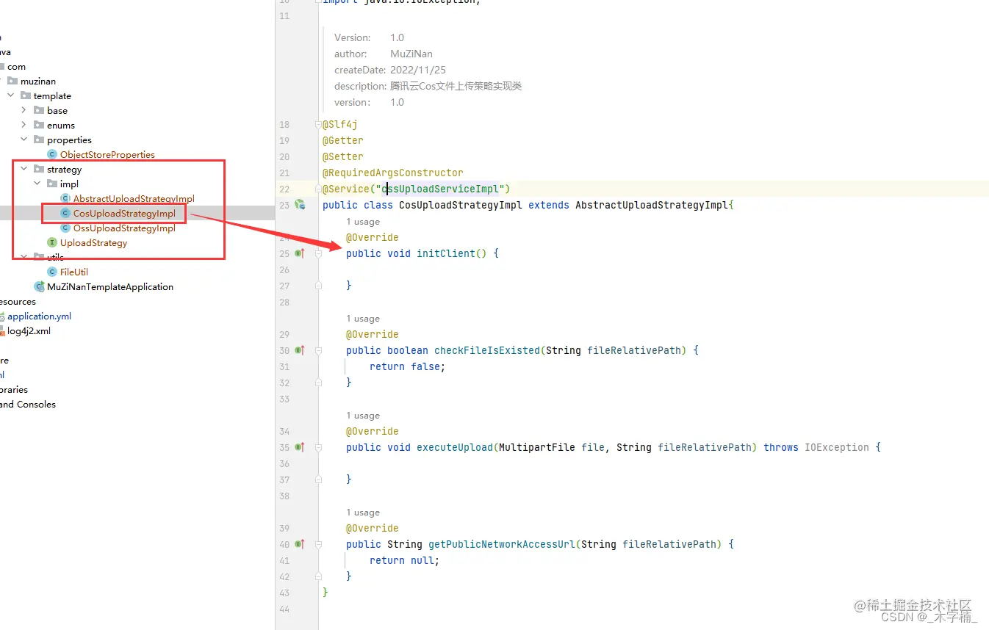Screen dimensions: 989x630
Task: Click the package folder icon of impl
Action: [52, 184]
